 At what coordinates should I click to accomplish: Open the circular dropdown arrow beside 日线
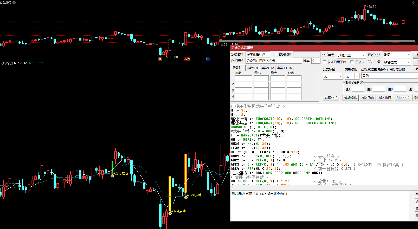(x=14, y=2)
